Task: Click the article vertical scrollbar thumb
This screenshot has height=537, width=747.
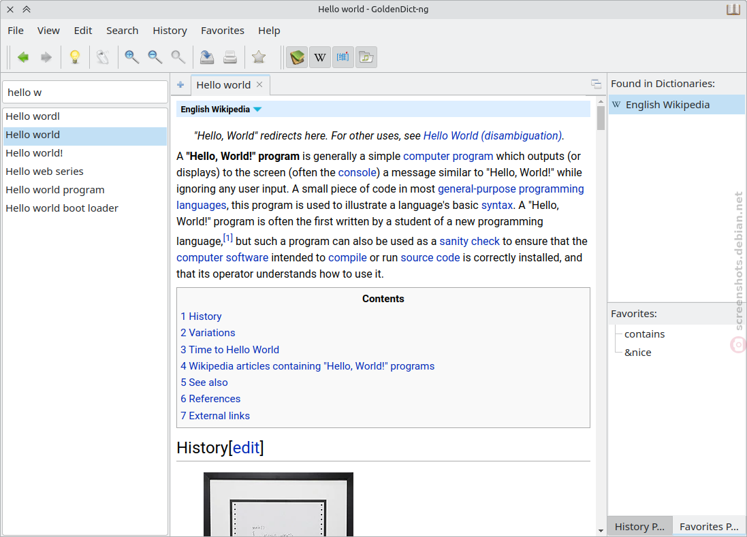Action: coord(601,117)
